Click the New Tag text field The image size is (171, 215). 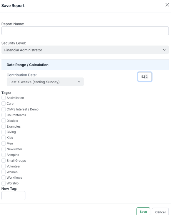(x=14, y=196)
